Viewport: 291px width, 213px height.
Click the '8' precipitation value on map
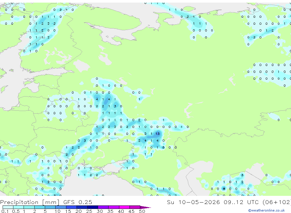[x=224, y=189]
